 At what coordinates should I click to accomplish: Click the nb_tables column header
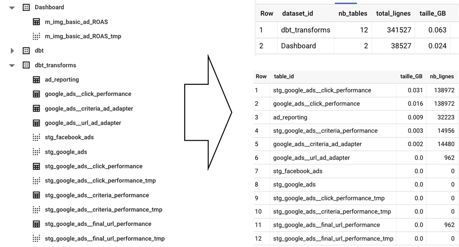(x=353, y=13)
